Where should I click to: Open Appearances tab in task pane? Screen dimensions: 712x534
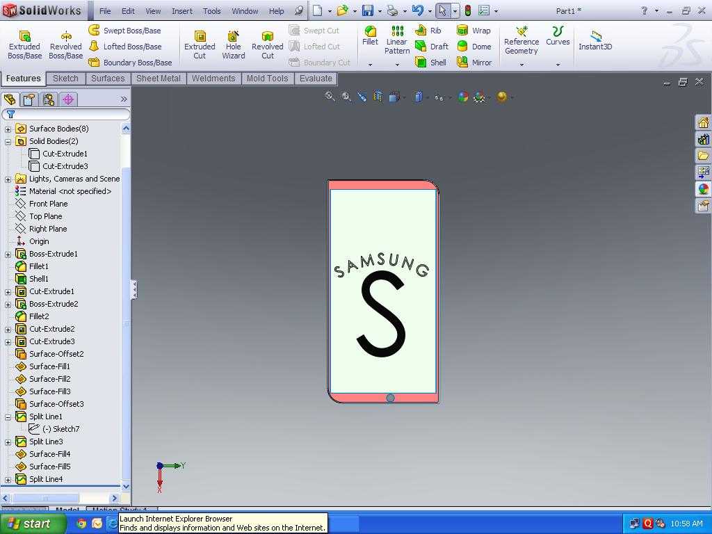click(x=704, y=189)
